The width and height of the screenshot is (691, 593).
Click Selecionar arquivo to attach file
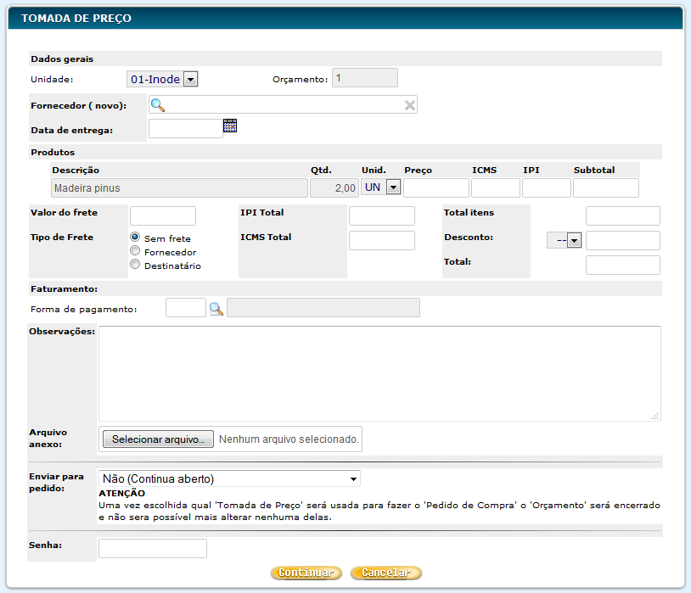tap(158, 439)
